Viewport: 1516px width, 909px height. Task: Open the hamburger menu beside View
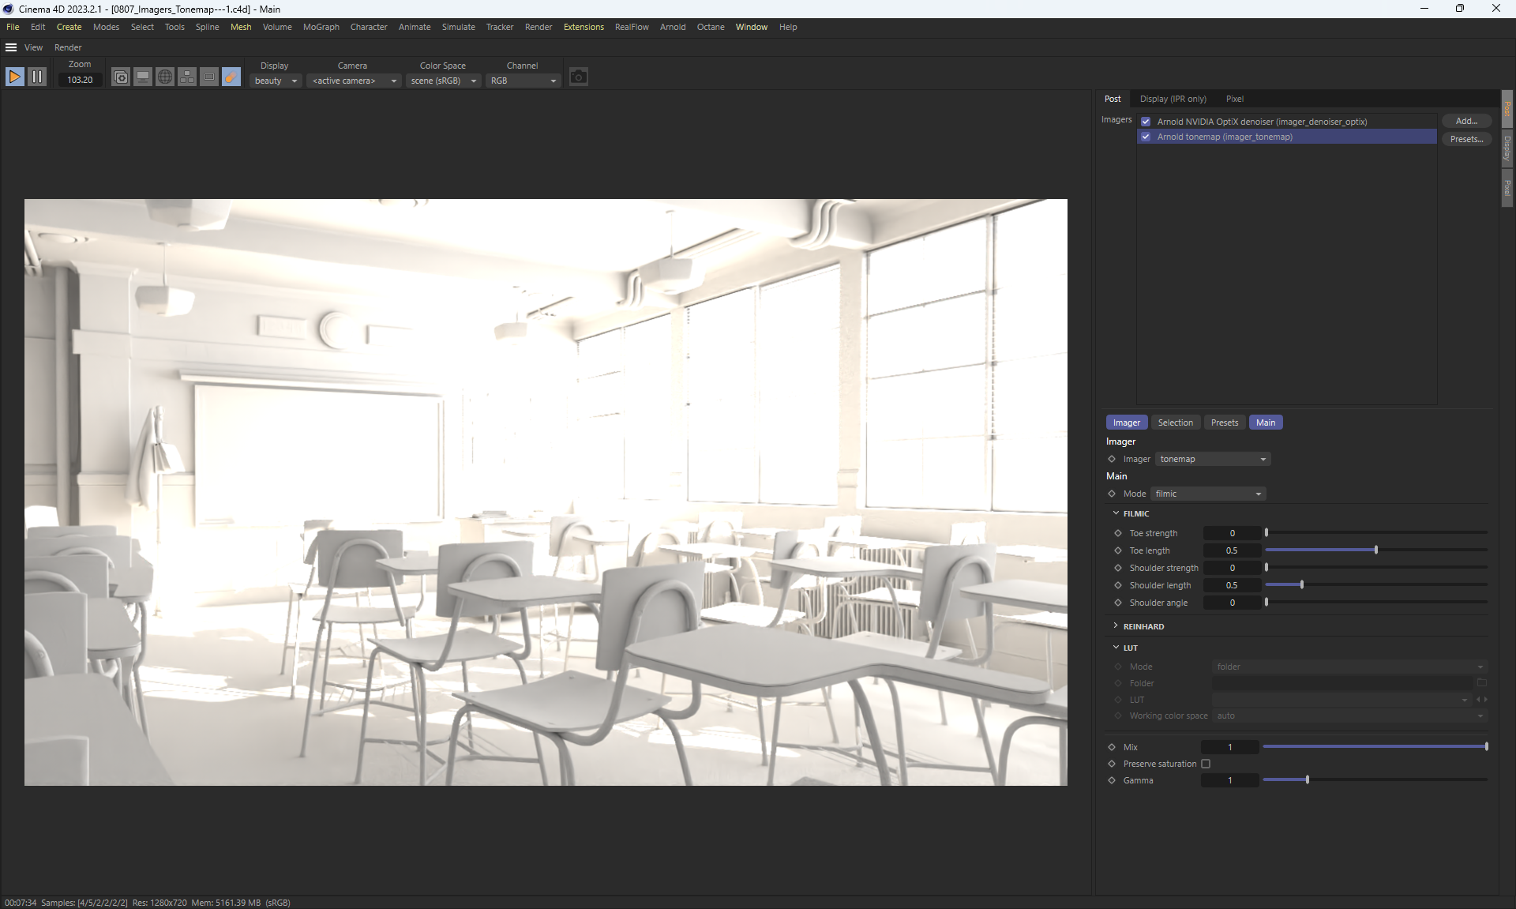click(11, 47)
